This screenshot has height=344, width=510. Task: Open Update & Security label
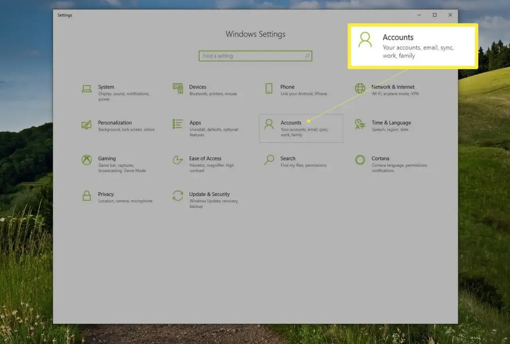[210, 194]
